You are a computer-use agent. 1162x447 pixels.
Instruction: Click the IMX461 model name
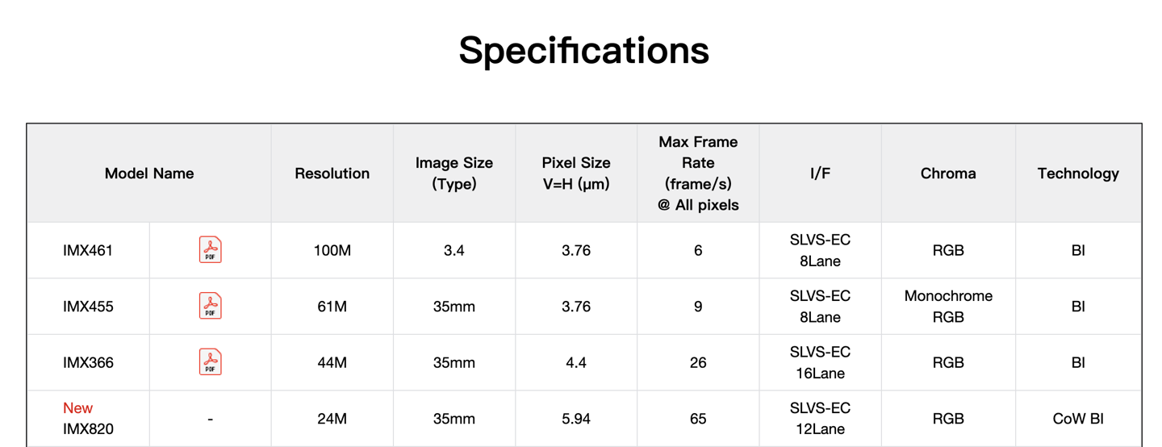tap(88, 251)
